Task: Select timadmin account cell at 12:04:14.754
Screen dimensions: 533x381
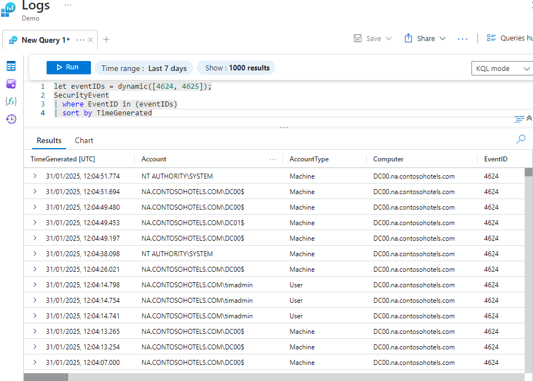Action: click(197, 301)
